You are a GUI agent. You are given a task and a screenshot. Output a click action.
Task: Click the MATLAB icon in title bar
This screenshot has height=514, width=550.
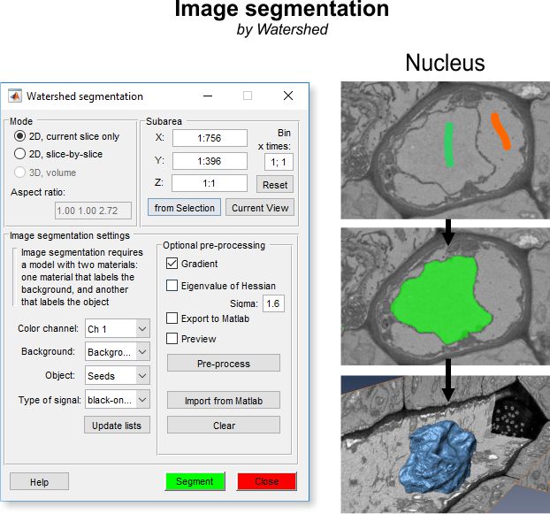point(15,96)
